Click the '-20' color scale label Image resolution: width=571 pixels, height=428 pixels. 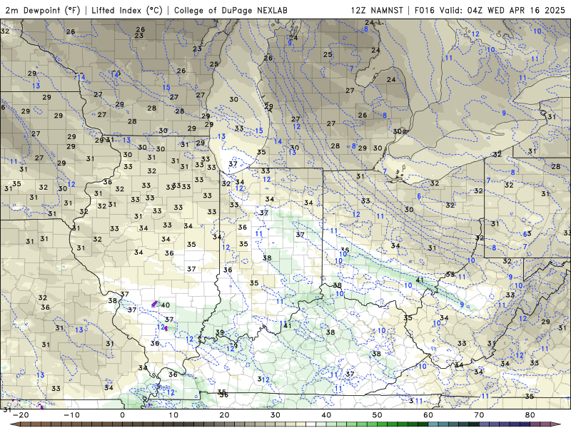pos(21,415)
